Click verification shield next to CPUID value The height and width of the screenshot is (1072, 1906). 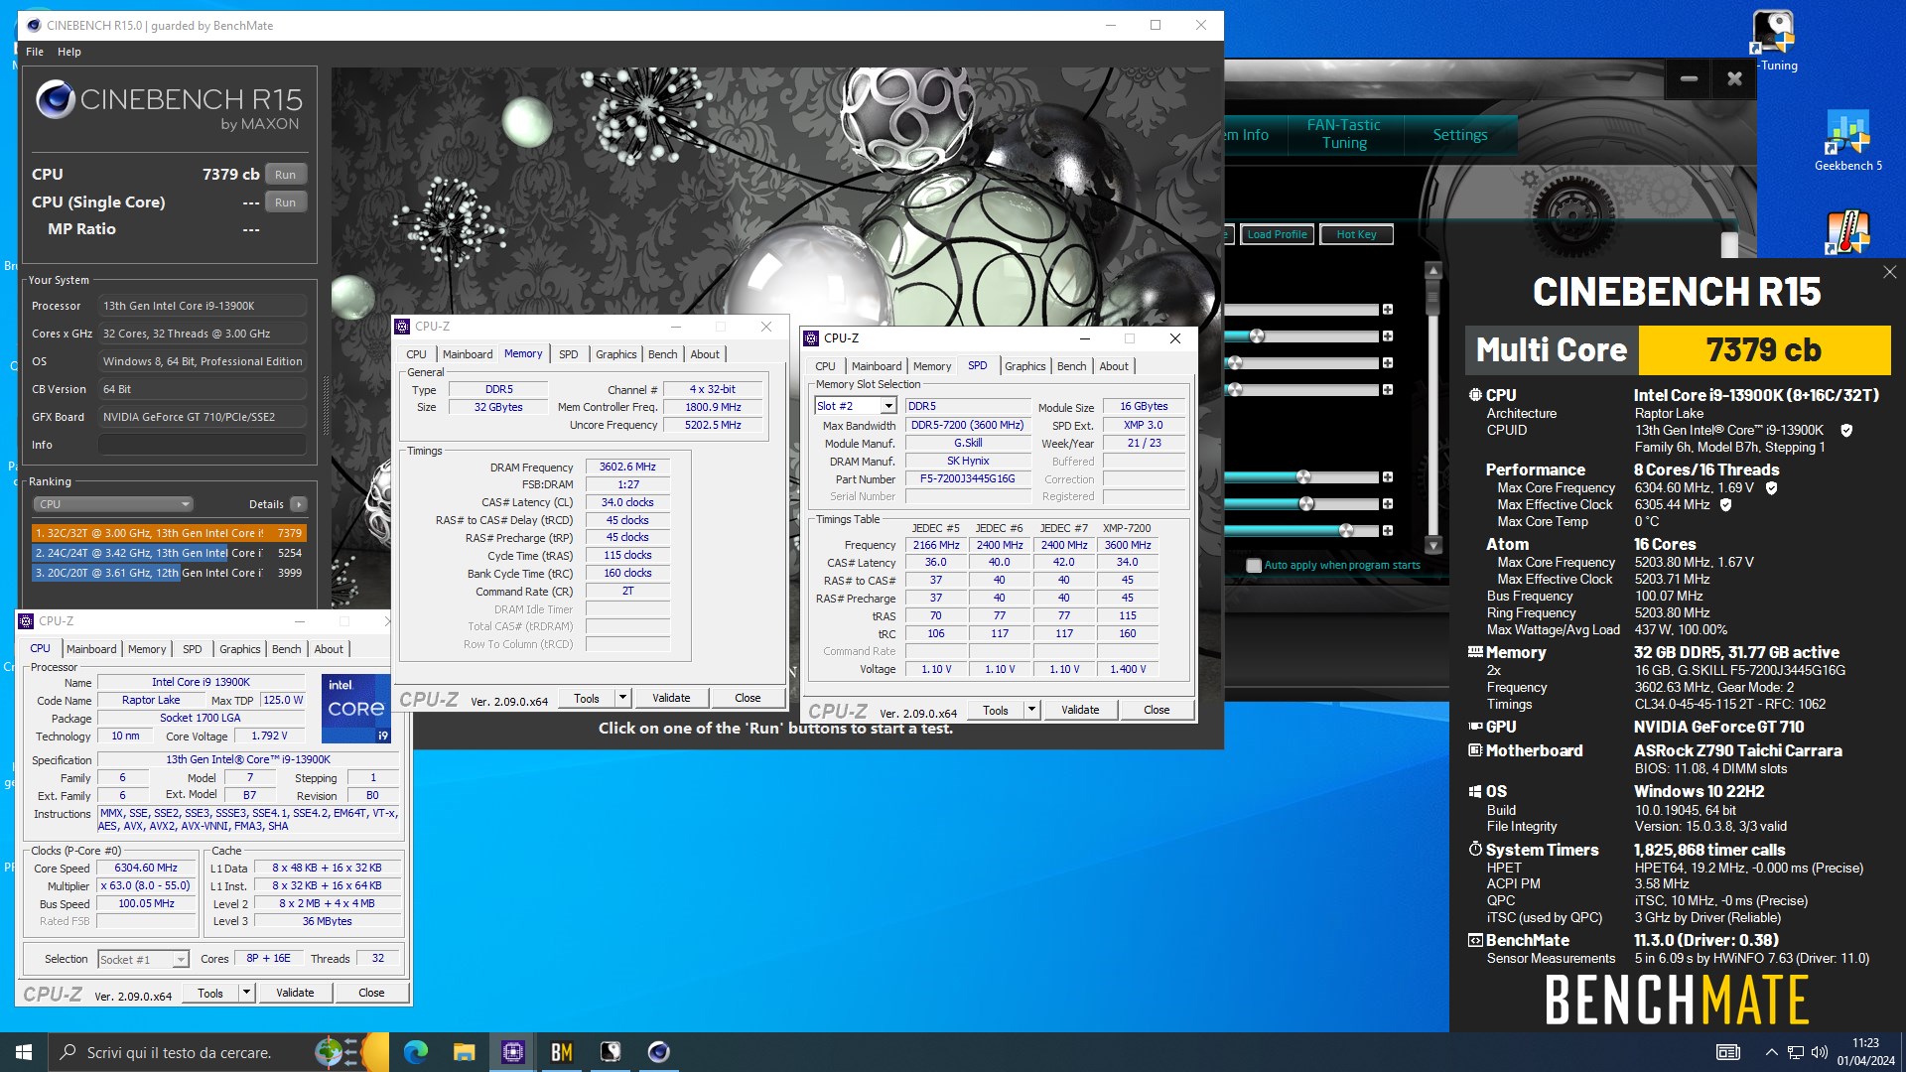coord(1846,431)
